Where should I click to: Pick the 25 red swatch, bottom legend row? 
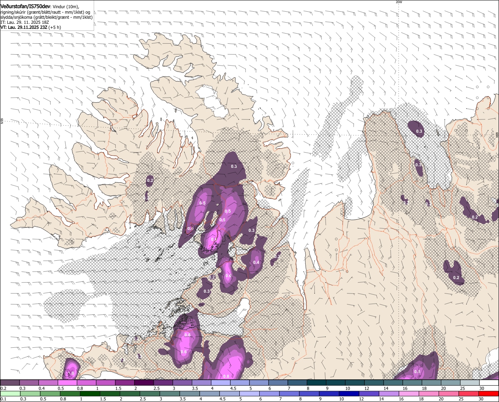(x=469, y=394)
